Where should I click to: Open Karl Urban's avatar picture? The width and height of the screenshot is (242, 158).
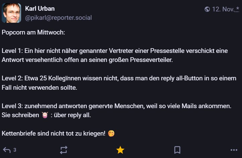pyautogui.click(x=12, y=13)
